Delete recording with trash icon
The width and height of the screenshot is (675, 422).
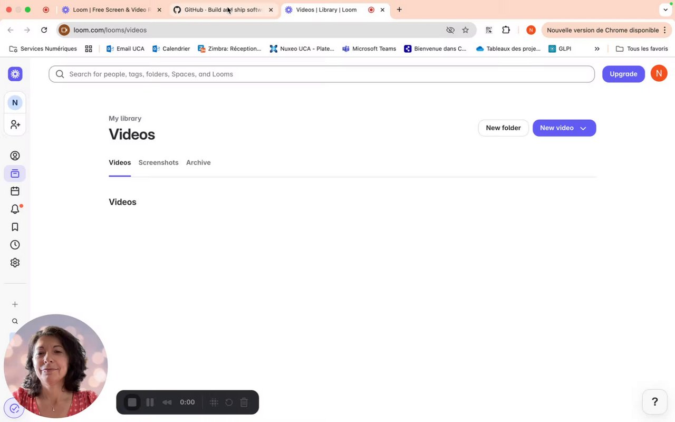244,402
